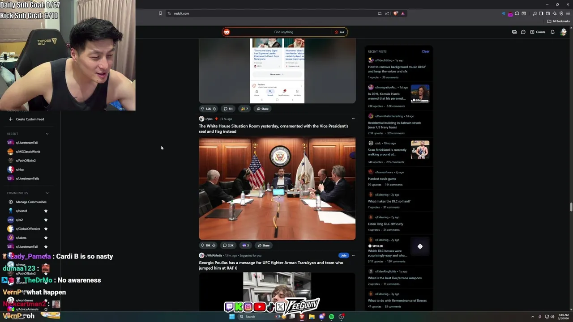Click the Brave Shields lion icon
573x322 pixels.
[396, 13]
